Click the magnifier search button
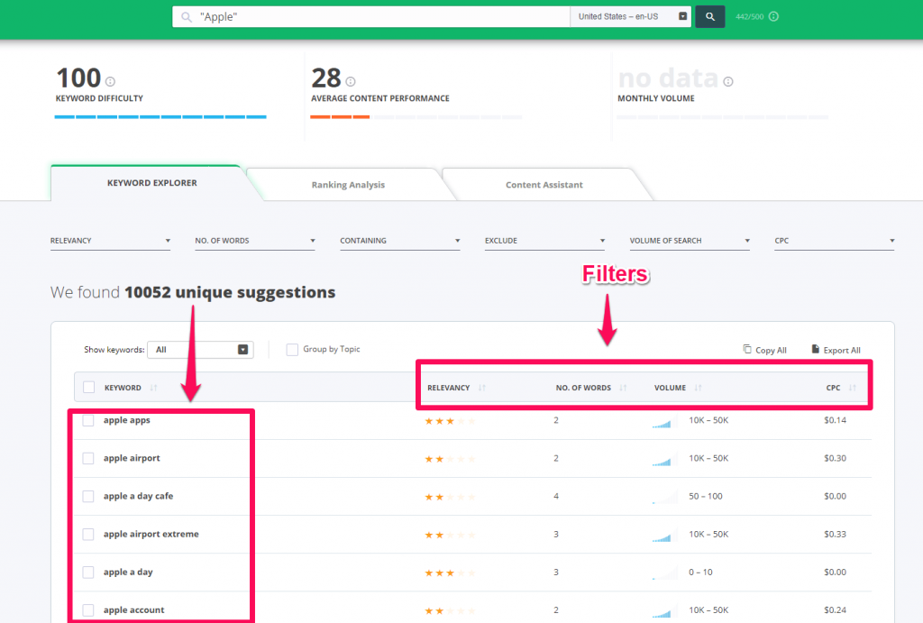Image resolution: width=923 pixels, height=623 pixels. [710, 16]
